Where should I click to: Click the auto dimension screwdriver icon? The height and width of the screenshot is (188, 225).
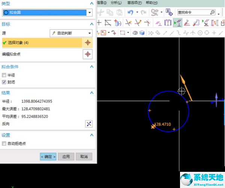[196, 23]
